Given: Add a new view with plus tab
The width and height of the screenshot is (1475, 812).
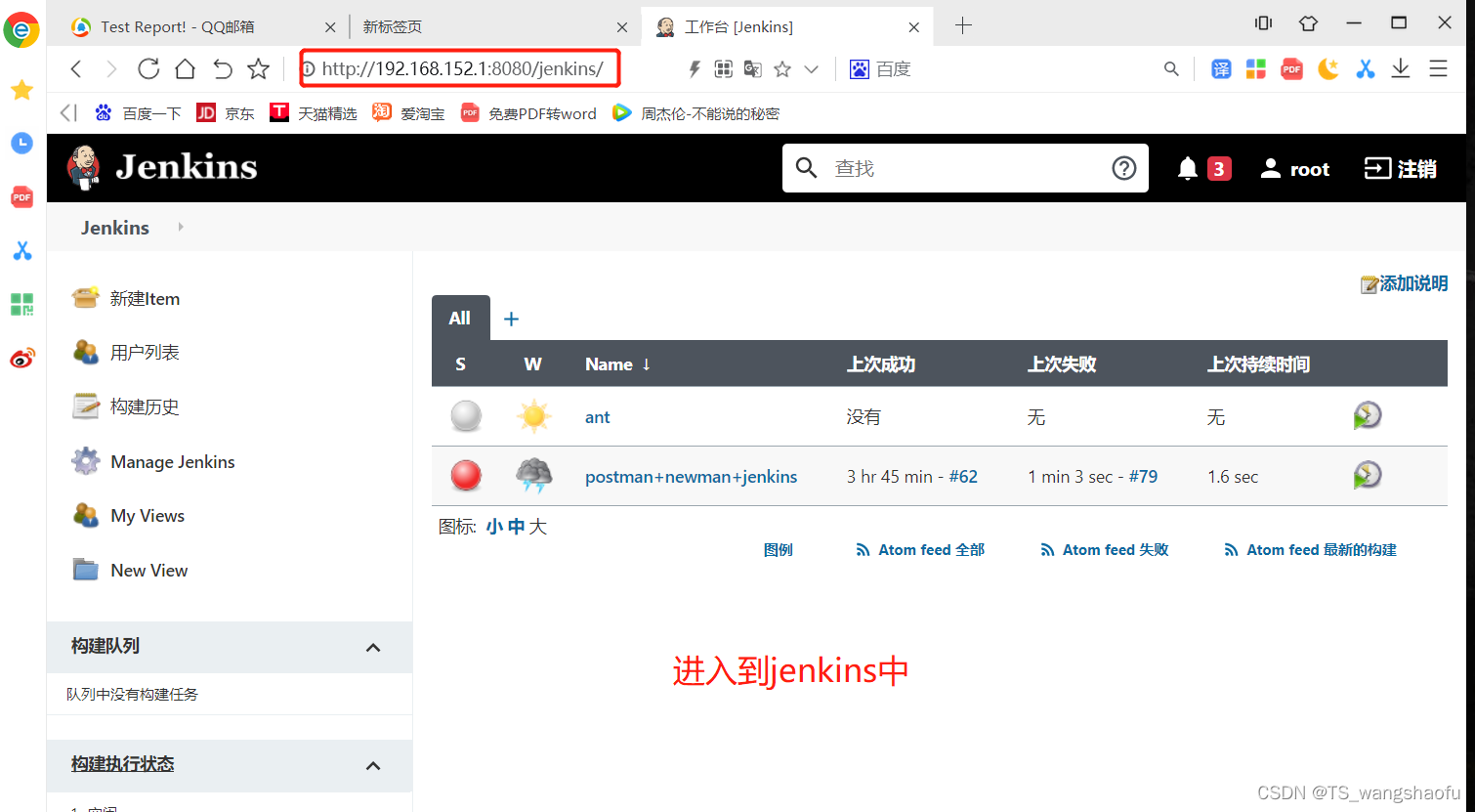Looking at the screenshot, I should click(511, 319).
